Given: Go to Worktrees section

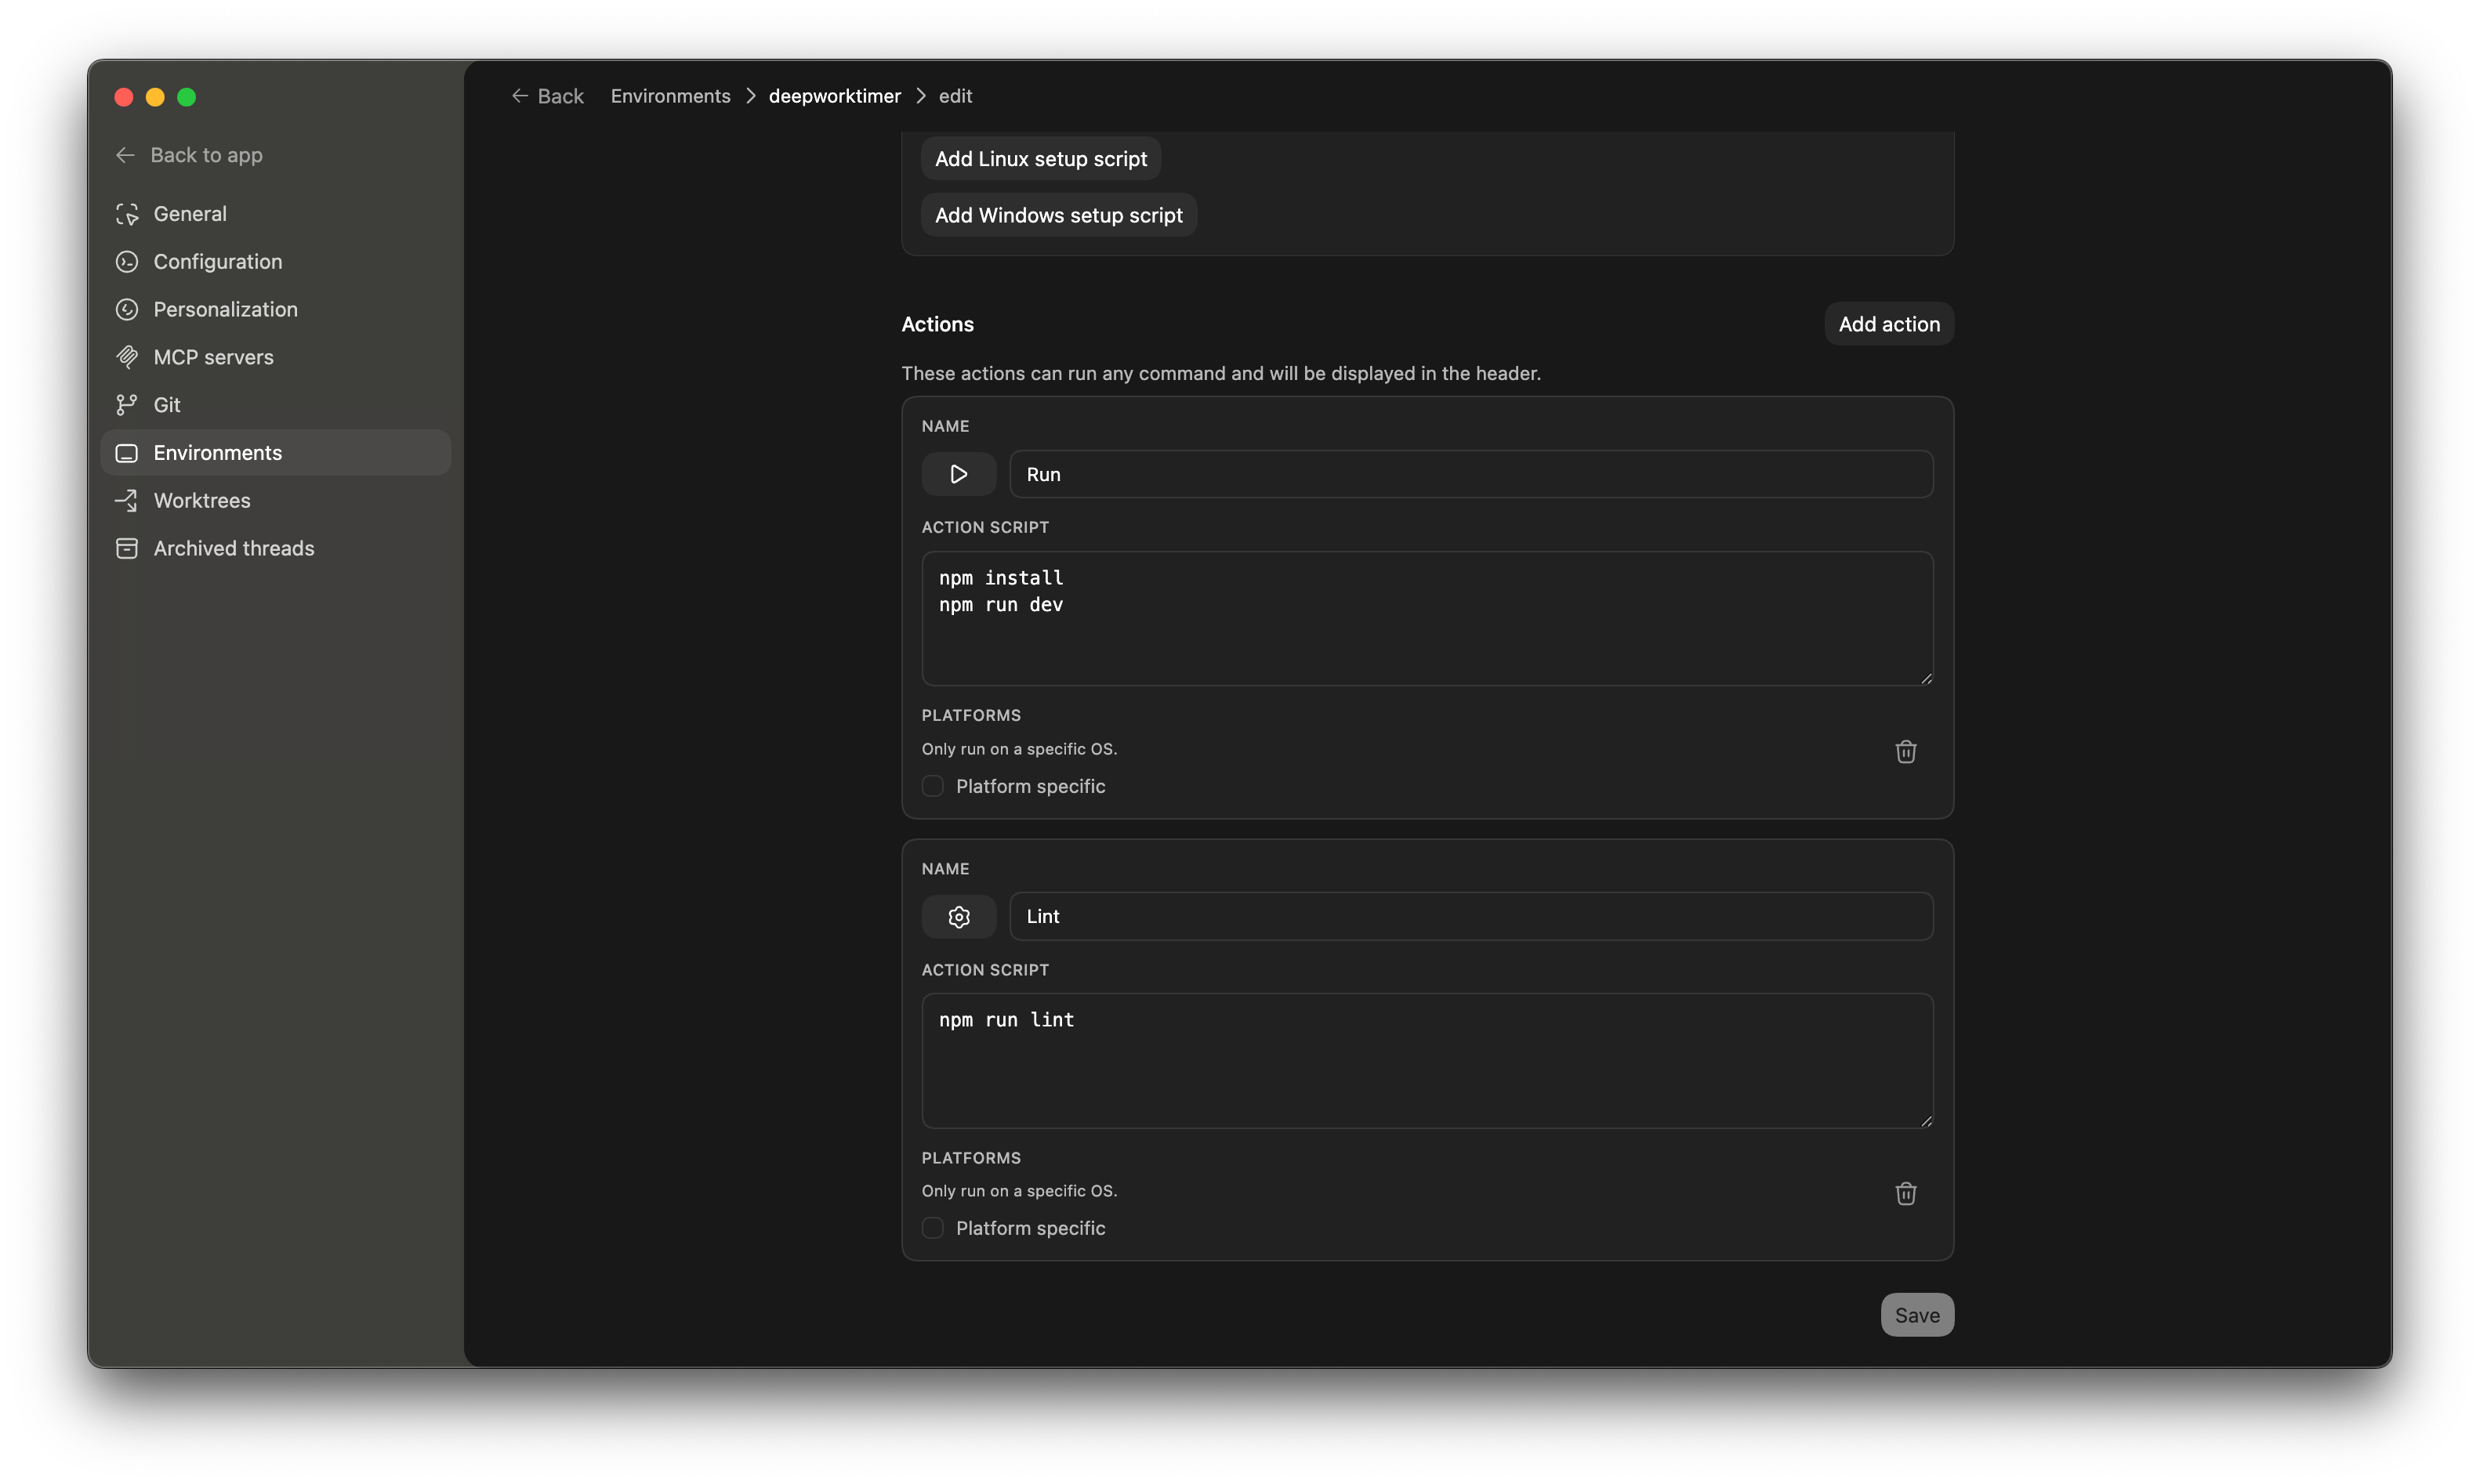Looking at the screenshot, I should coord(201,500).
